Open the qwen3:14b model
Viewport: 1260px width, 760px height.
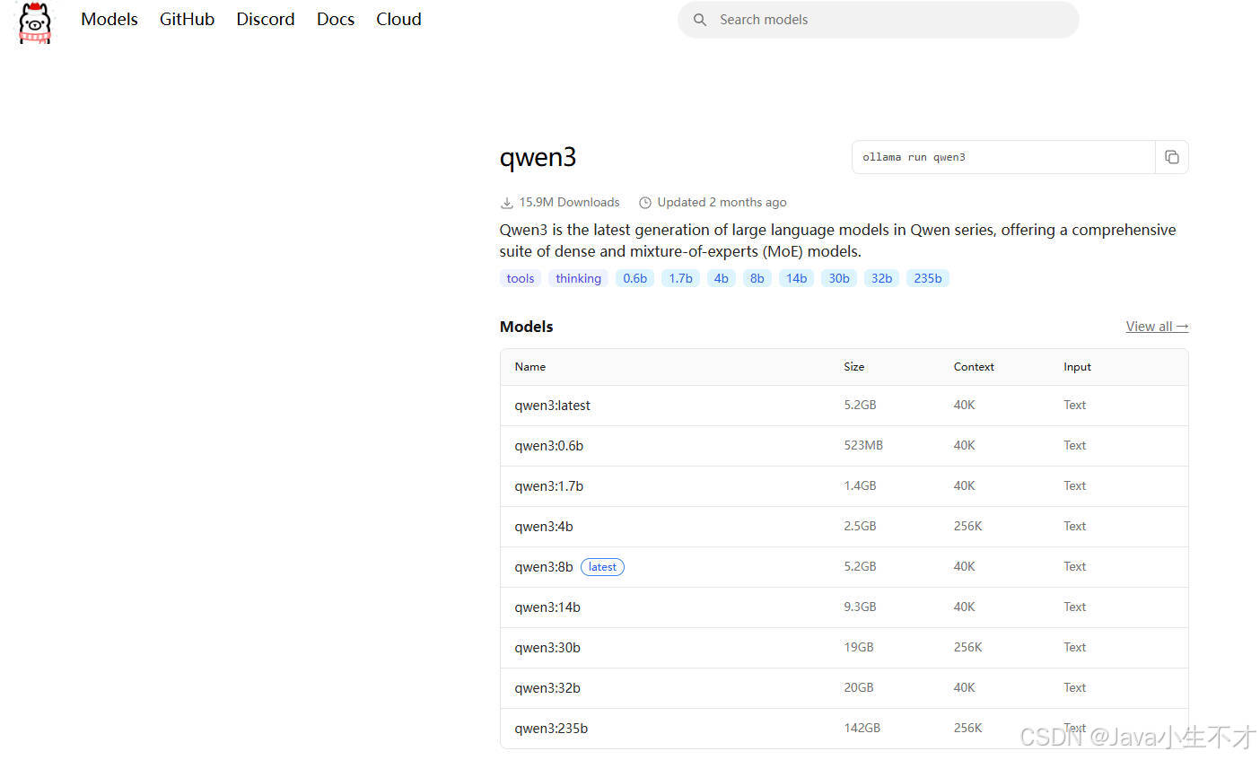point(547,607)
